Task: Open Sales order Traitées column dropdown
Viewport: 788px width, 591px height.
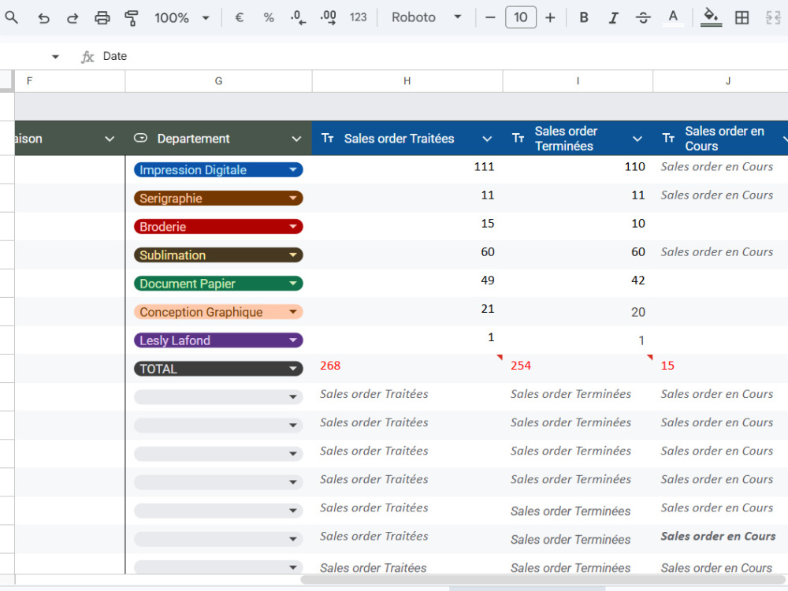Action: coord(487,139)
